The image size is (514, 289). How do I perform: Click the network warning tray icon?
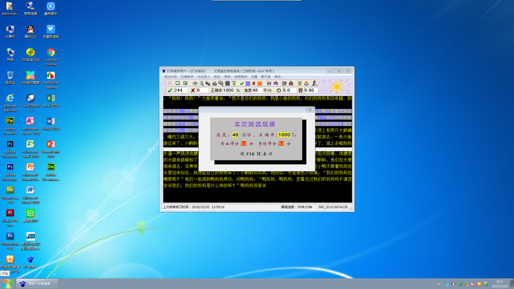pyautogui.click(x=466, y=284)
